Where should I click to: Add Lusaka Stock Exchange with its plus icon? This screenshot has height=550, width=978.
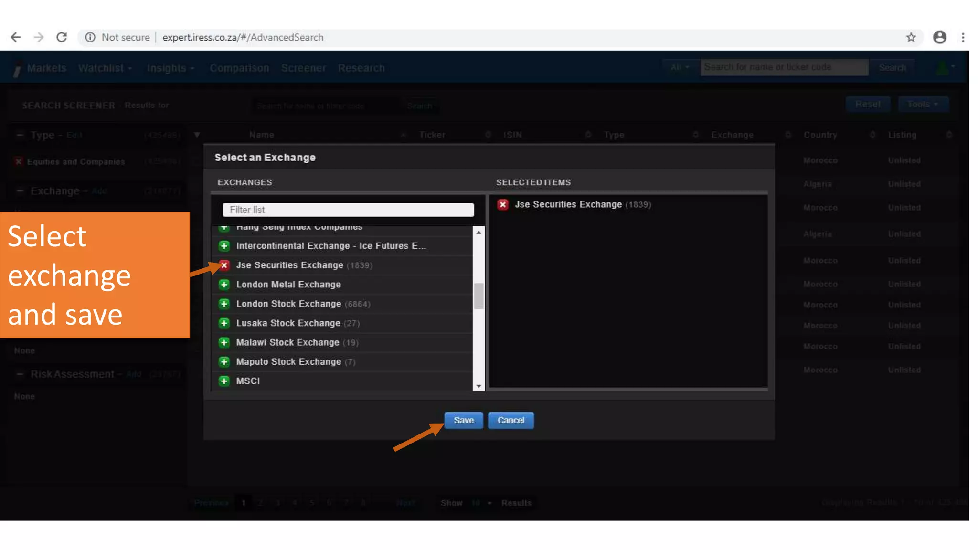click(224, 323)
